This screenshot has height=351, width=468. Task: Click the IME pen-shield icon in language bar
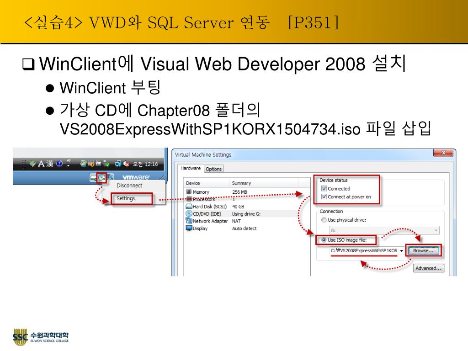pyautogui.click(x=32, y=164)
